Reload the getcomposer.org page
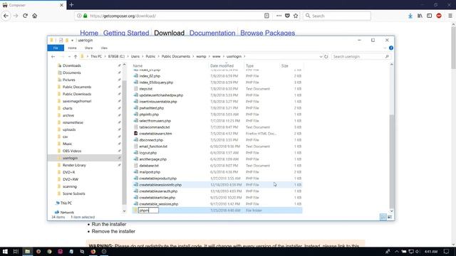The image size is (456, 256). (26, 16)
